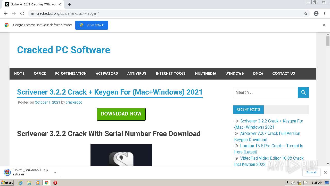This screenshot has height=186, width=330.
Task: Open the ANTIVIRUS menu item
Action: (x=137, y=73)
